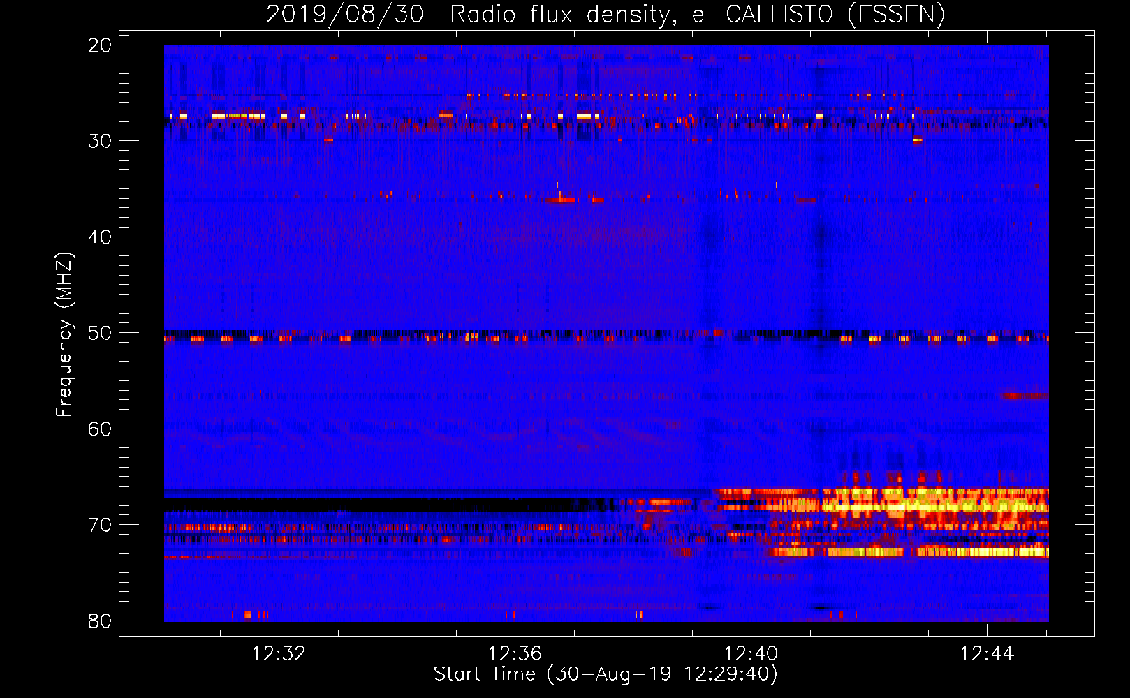Select the 40 MHz frequency tick label
1130x698 pixels.
(100, 237)
